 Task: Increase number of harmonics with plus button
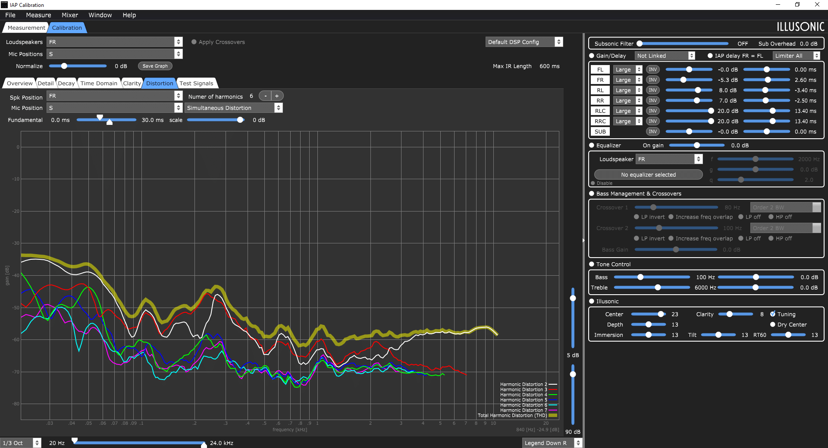(277, 96)
